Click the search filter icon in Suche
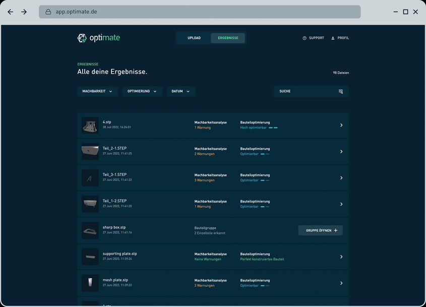The image size is (426, 307). pyautogui.click(x=341, y=92)
